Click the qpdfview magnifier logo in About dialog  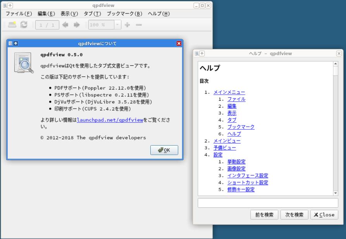click(24, 63)
